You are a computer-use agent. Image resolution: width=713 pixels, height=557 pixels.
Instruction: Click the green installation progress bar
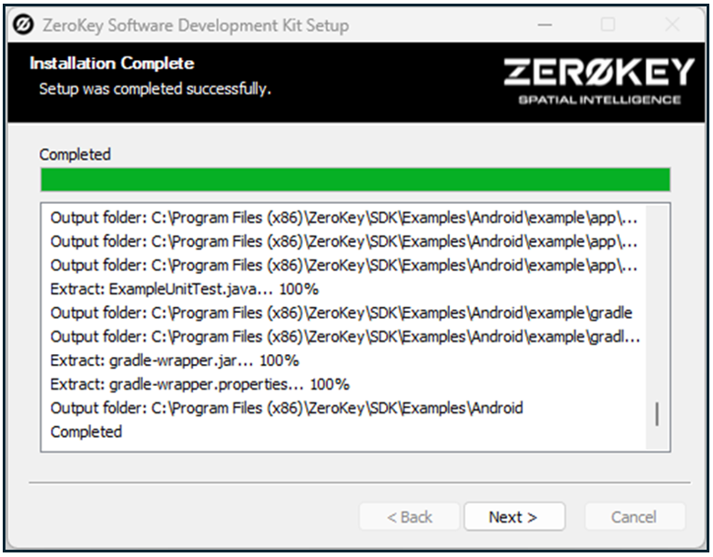tap(355, 179)
